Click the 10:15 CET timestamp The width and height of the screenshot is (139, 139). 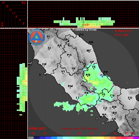[x=121, y=35]
